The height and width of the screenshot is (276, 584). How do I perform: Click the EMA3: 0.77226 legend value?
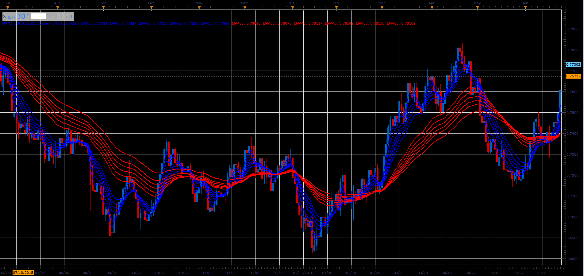(65, 23)
